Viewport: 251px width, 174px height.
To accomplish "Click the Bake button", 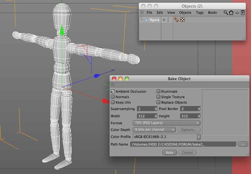I will (x=169, y=152).
